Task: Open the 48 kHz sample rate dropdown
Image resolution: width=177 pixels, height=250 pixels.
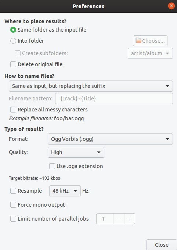Action: point(65,191)
